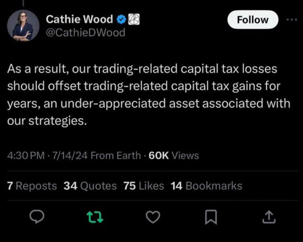
Task: Click the Cathie Wood display name
Action: click(x=79, y=18)
